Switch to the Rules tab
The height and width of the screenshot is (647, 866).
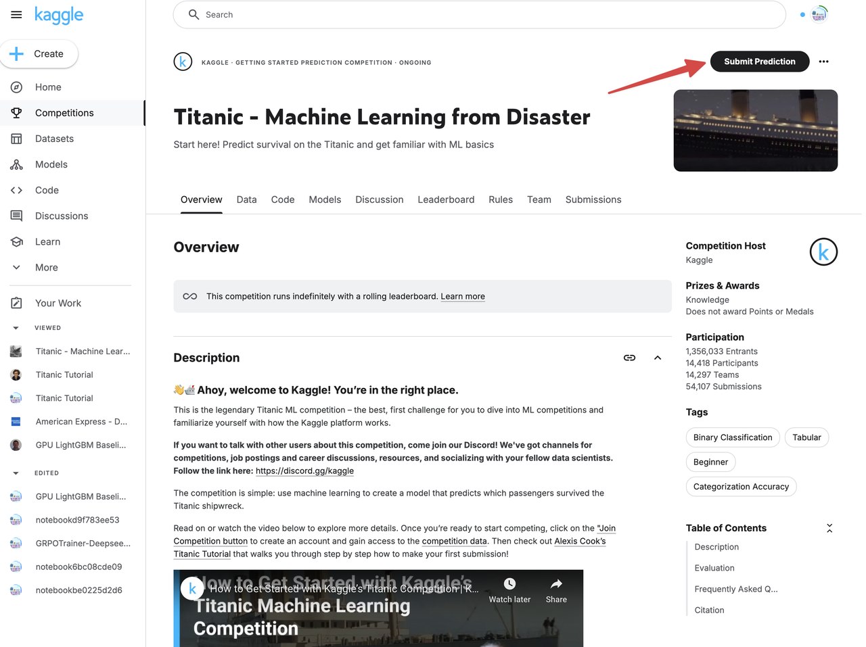[x=501, y=199]
